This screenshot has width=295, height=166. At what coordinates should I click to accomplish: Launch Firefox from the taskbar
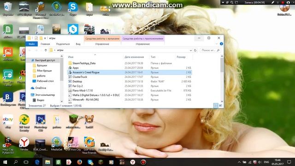79,162
